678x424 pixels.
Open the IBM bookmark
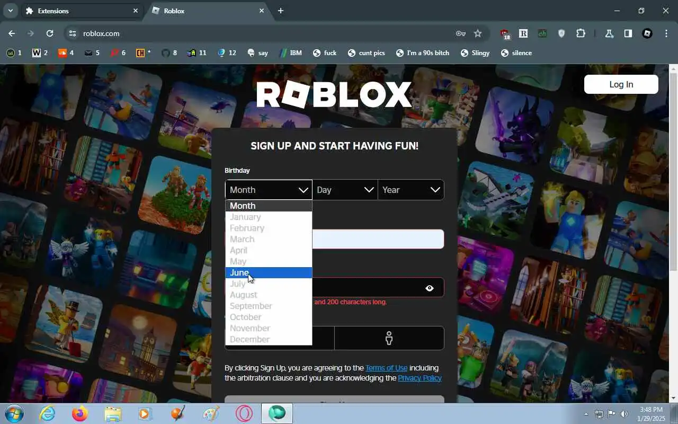(x=290, y=53)
